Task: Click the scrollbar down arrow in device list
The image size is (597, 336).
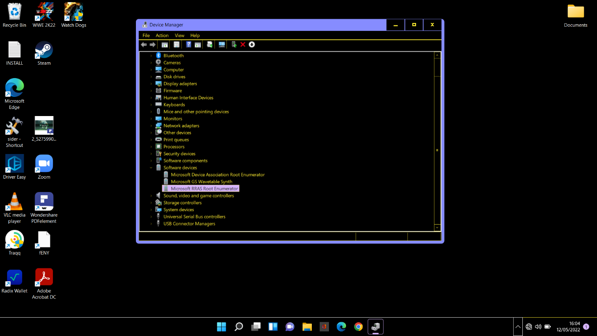Action: pyautogui.click(x=437, y=227)
